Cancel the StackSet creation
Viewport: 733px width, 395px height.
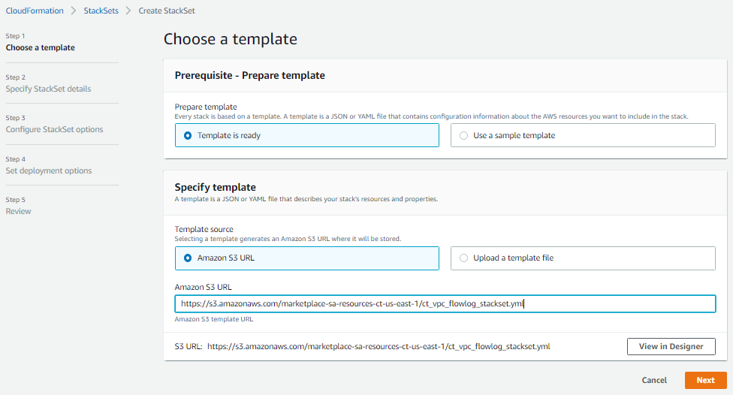click(654, 380)
